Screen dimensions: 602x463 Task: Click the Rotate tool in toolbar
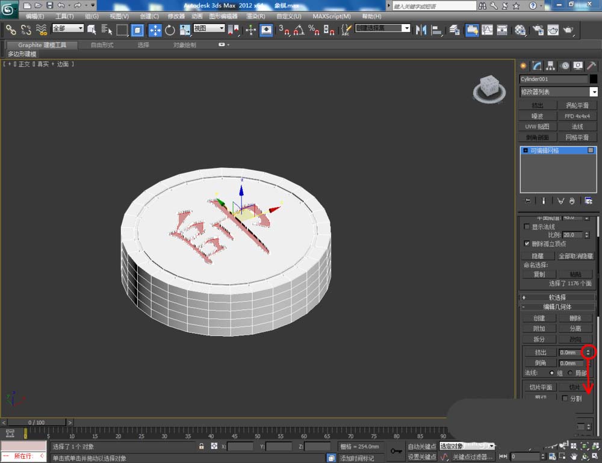(x=170, y=30)
